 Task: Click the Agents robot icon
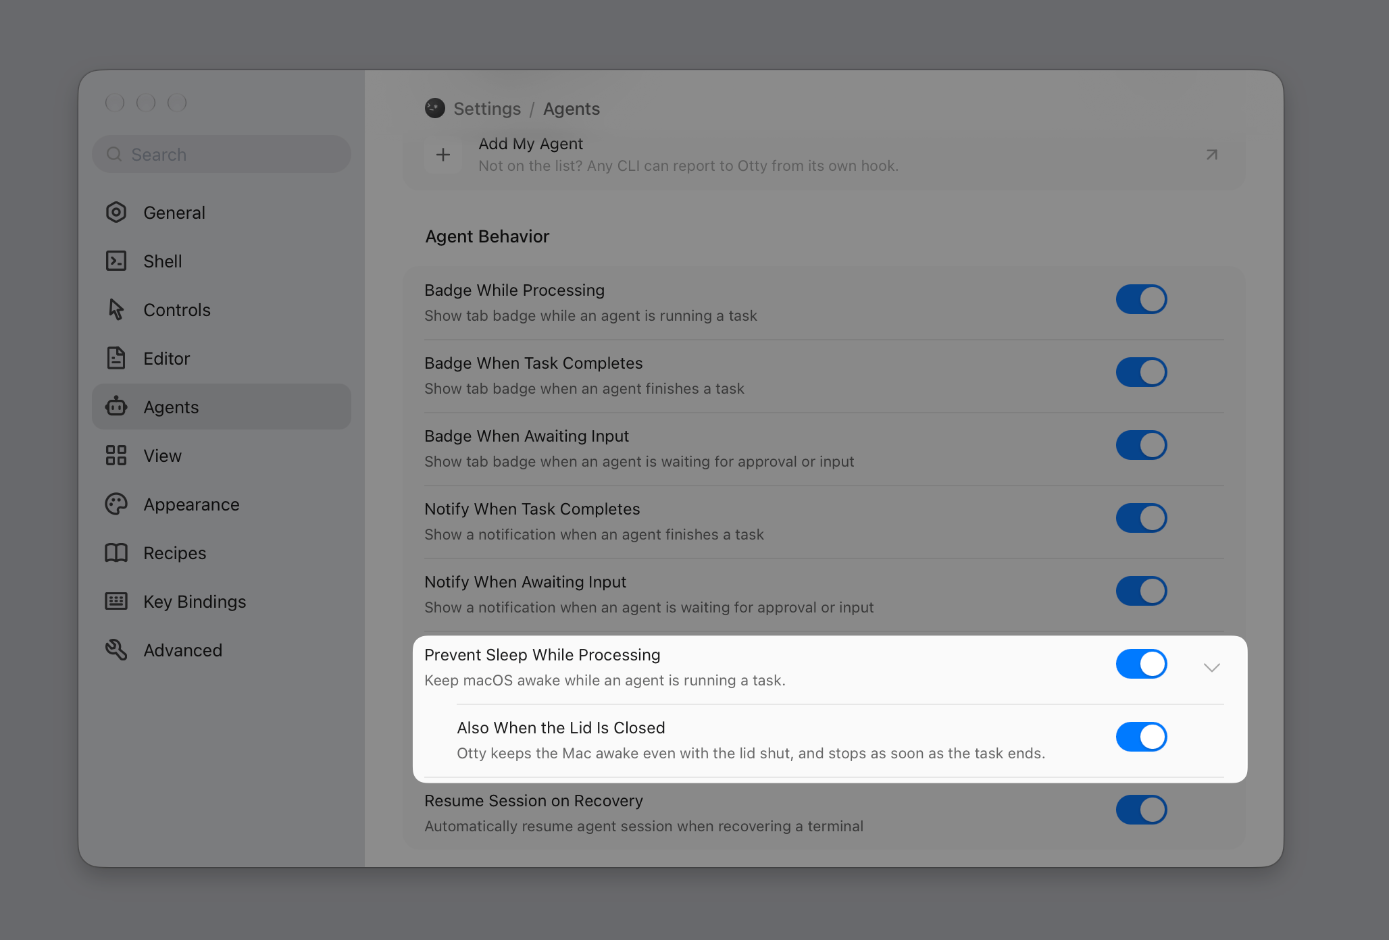point(116,407)
